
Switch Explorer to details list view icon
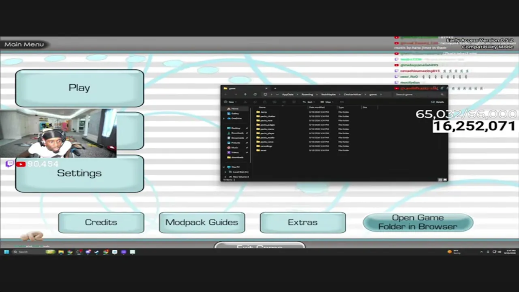(x=440, y=179)
